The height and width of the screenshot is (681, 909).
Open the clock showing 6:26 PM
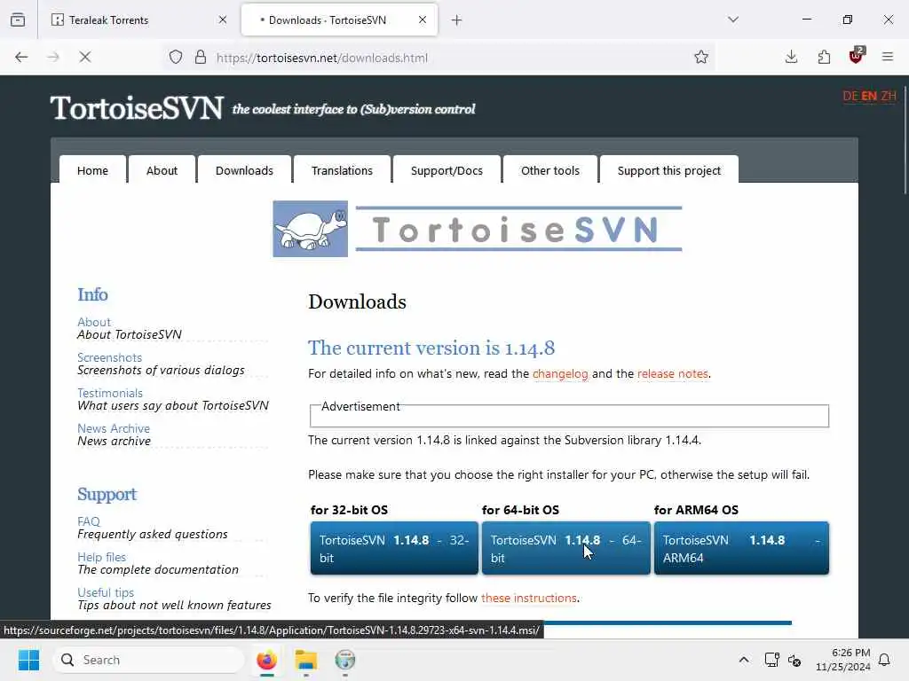(x=843, y=660)
